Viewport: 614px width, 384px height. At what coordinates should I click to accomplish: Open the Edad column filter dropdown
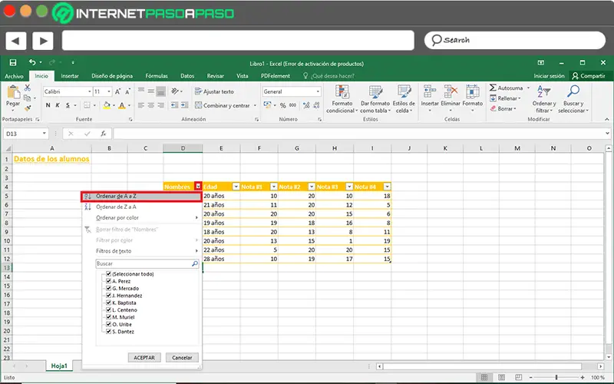(236, 187)
